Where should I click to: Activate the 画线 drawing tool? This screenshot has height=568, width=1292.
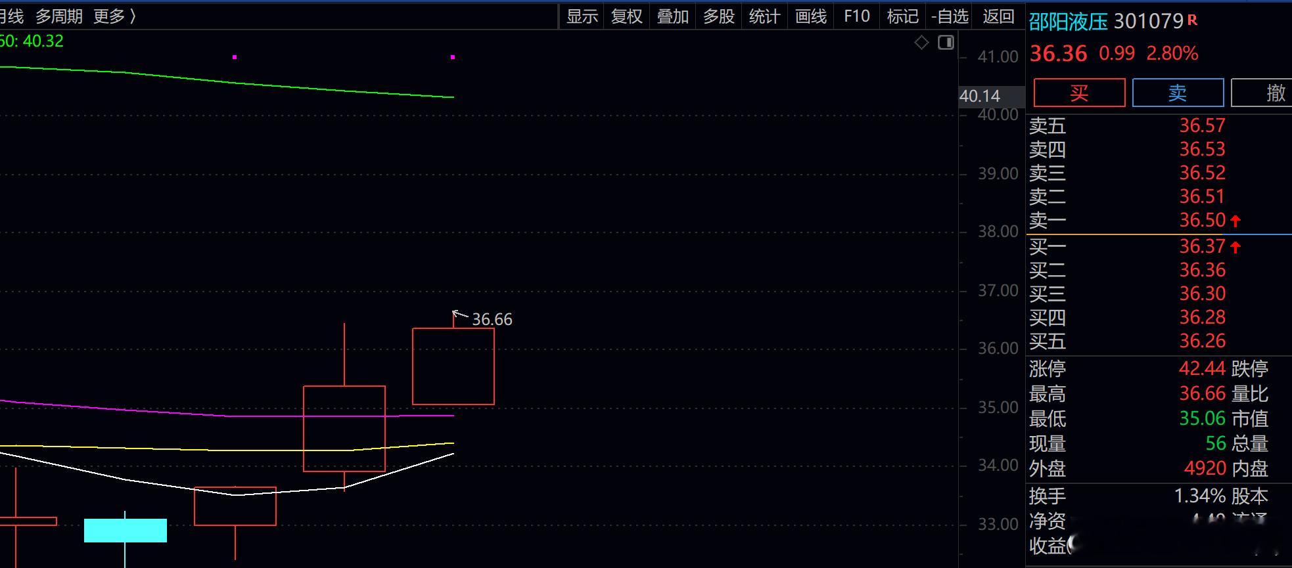tap(811, 16)
